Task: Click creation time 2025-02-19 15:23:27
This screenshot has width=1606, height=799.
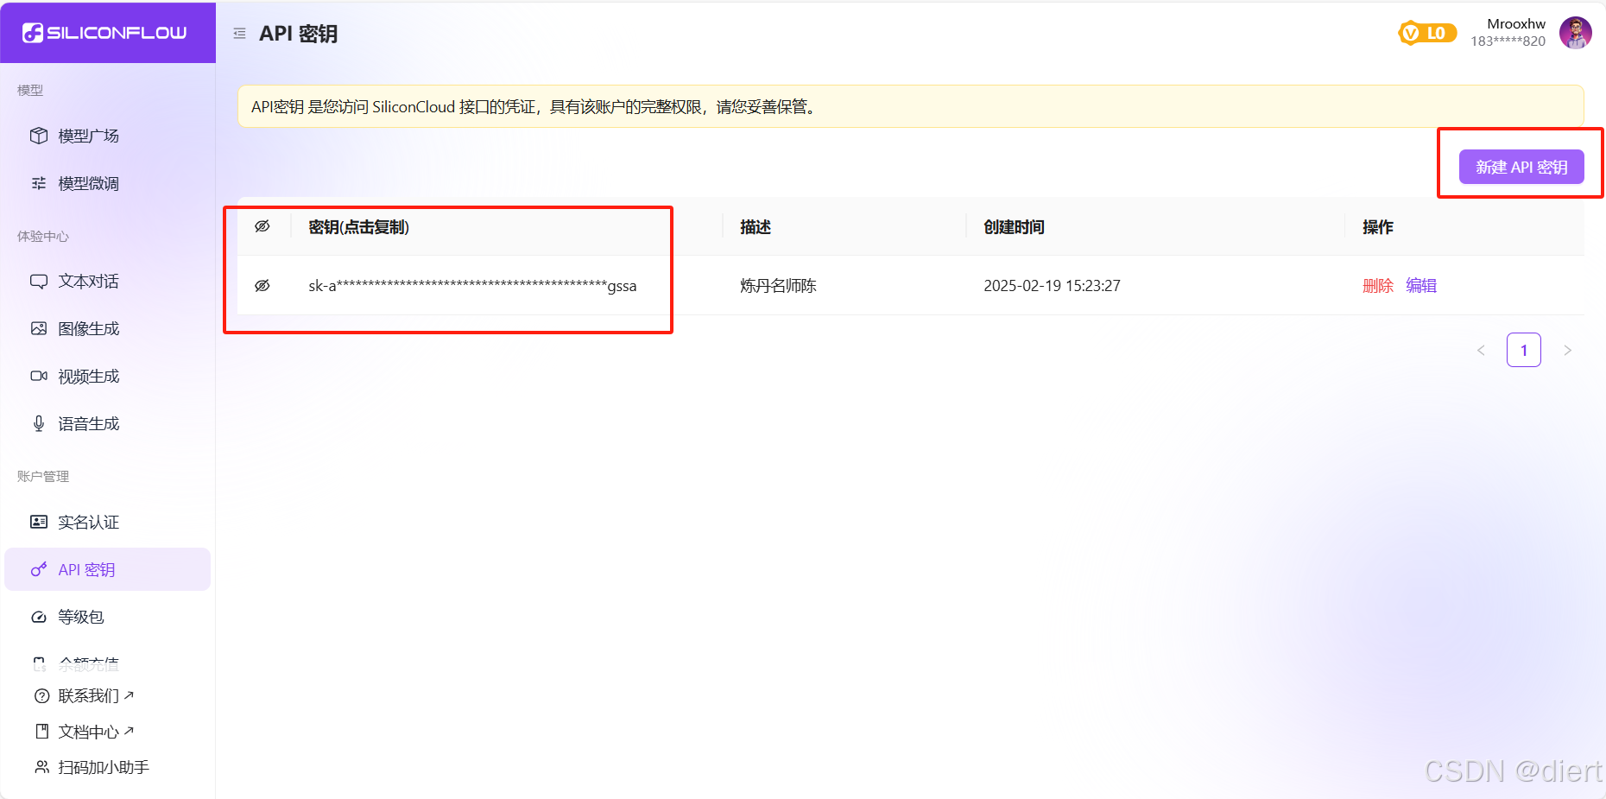Action: (x=1052, y=286)
